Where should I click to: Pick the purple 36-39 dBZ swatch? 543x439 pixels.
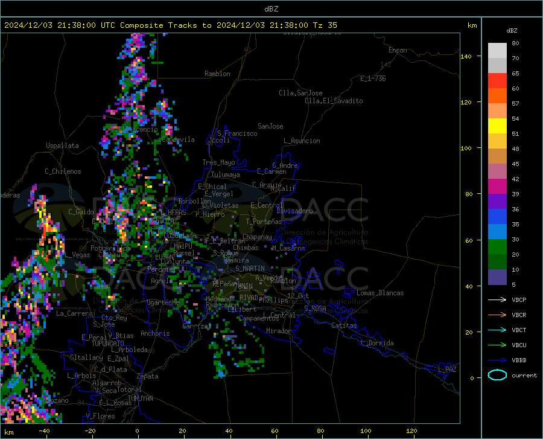click(x=497, y=202)
